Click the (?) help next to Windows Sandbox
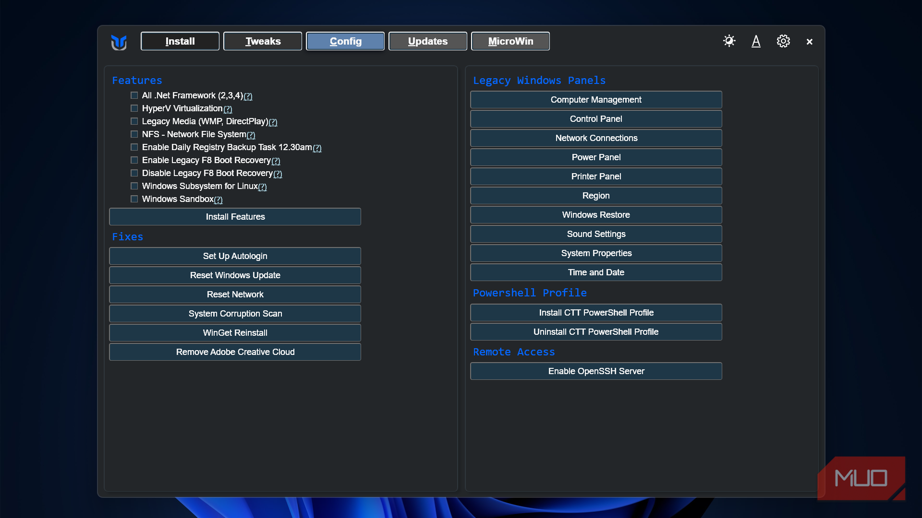 [218, 200]
